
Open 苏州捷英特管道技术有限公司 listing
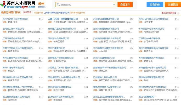[x=107, y=39]
